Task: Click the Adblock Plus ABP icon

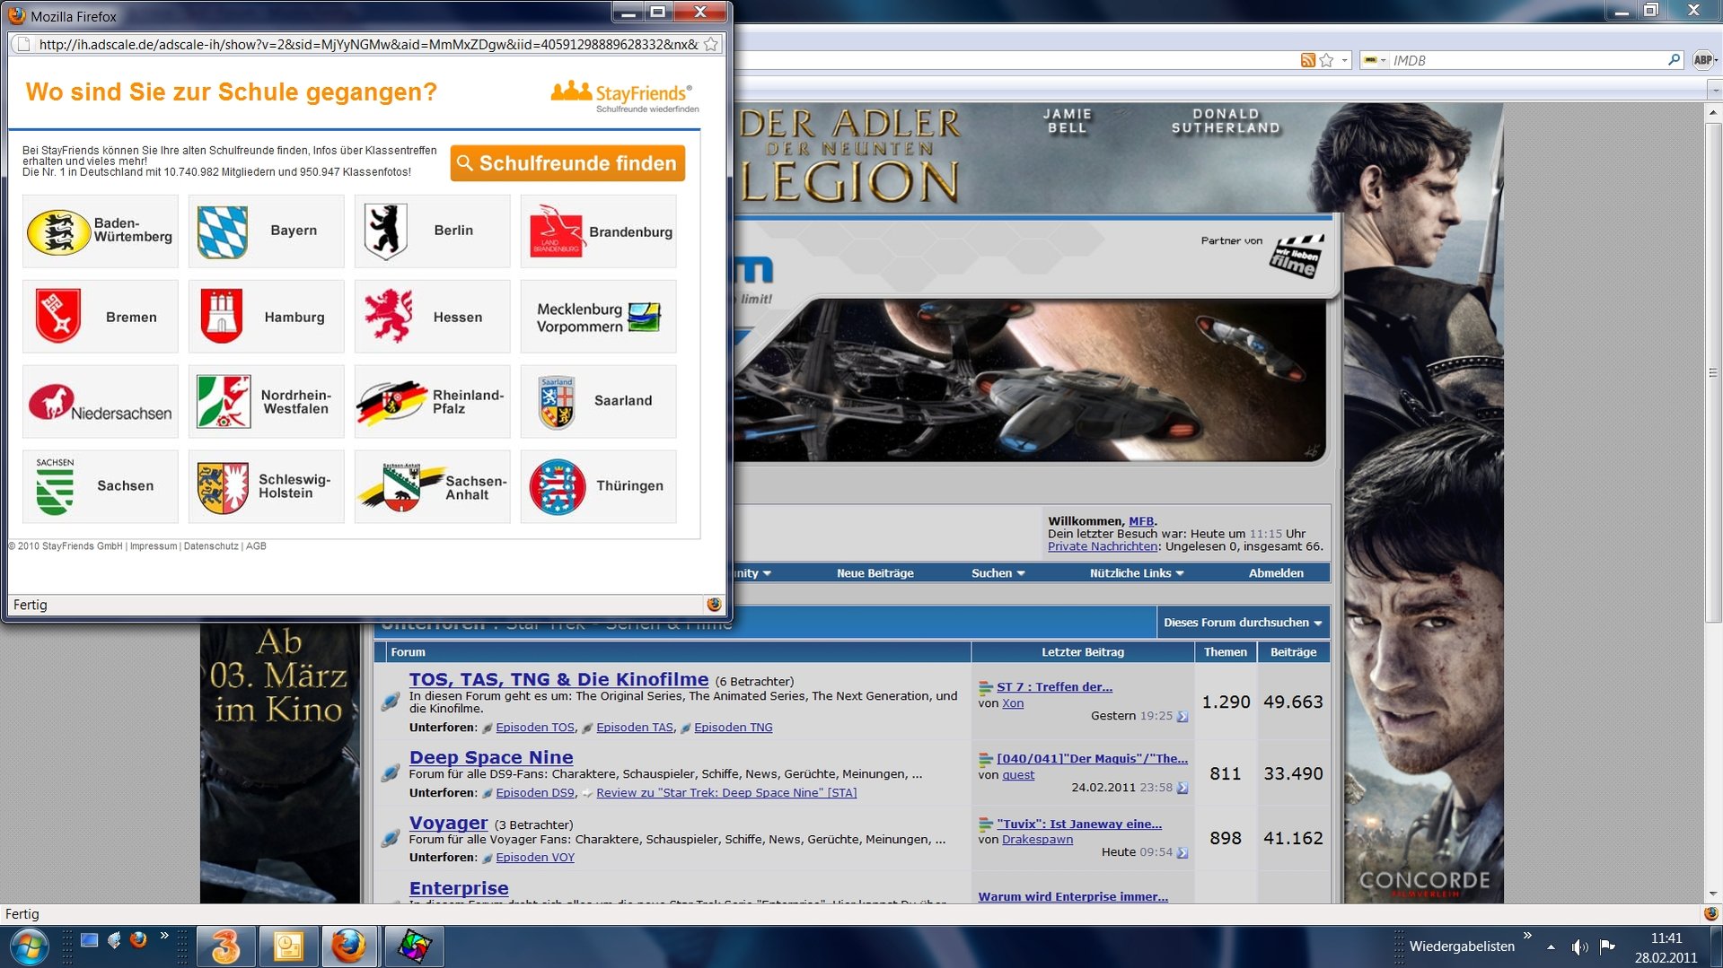Action: tap(1702, 60)
